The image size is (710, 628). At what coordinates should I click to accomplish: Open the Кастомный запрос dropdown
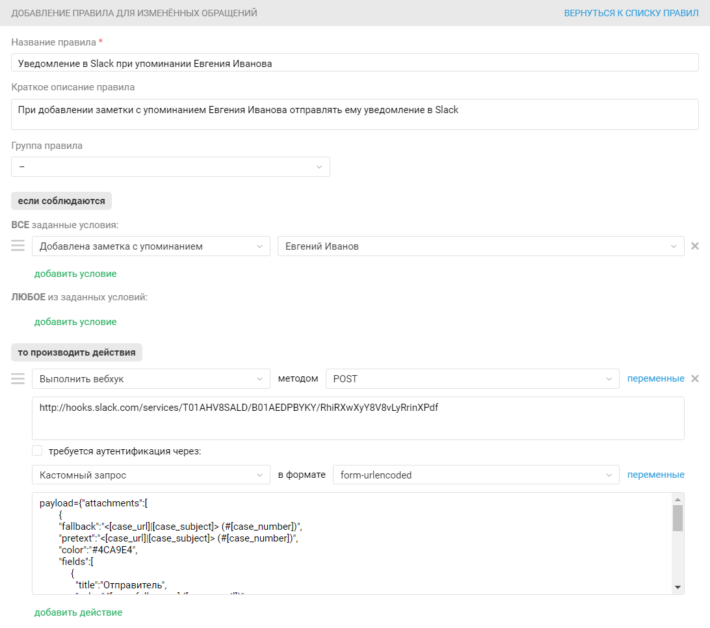point(151,475)
